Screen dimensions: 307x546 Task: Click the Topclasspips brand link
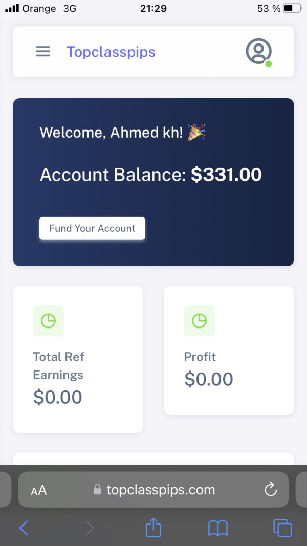pyautogui.click(x=111, y=52)
